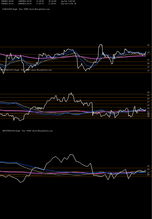Viewport: 152px width, 219px height.
Task: Click the 31 price label on the weekly chart
Action: click(148, 96)
